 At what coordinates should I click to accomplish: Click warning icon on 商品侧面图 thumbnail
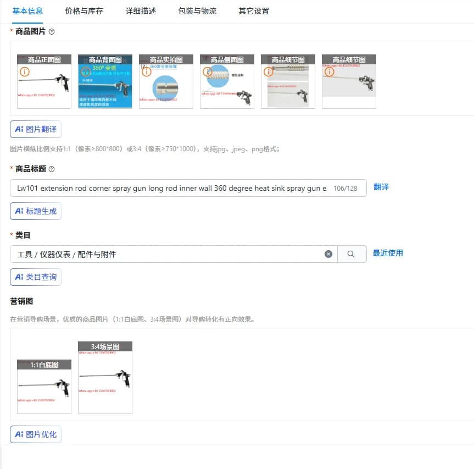click(x=208, y=71)
